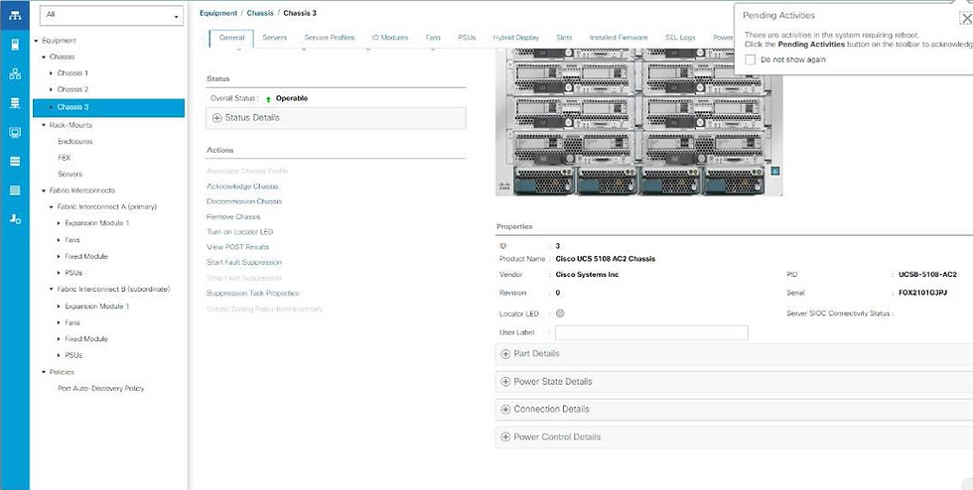Click View POST Results
Image resolution: width=973 pixels, height=490 pixels.
pyautogui.click(x=237, y=247)
